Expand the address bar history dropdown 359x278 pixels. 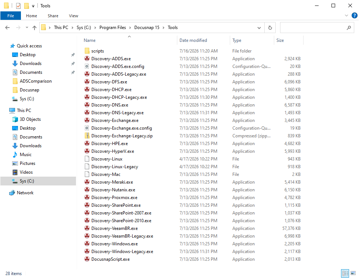(x=259, y=28)
